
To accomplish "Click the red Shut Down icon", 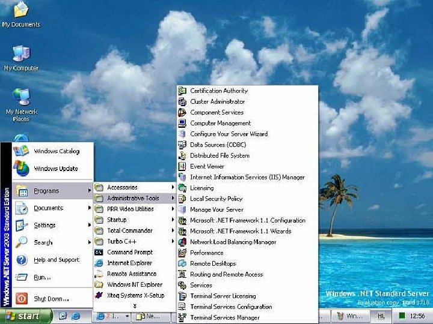I will (x=22, y=299).
